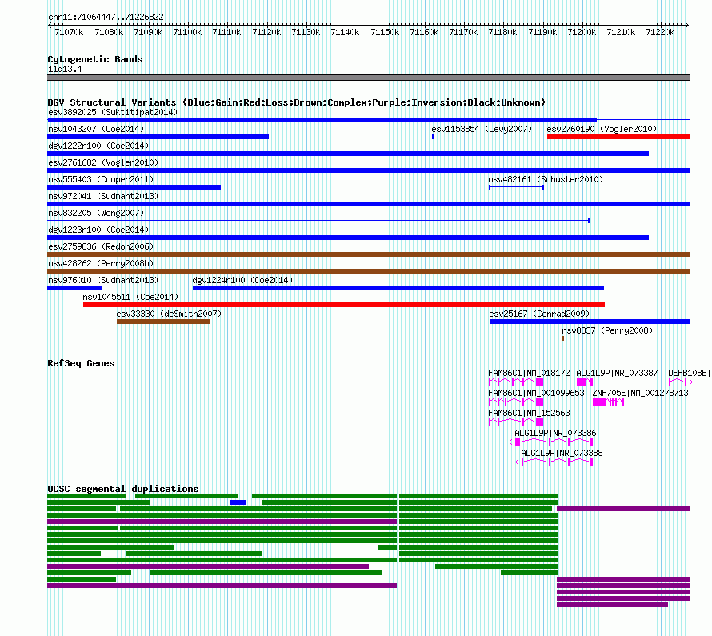This screenshot has width=712, height=636.
Task: Click nsv8837 (Perry2008) variant label
Action: click(607, 330)
